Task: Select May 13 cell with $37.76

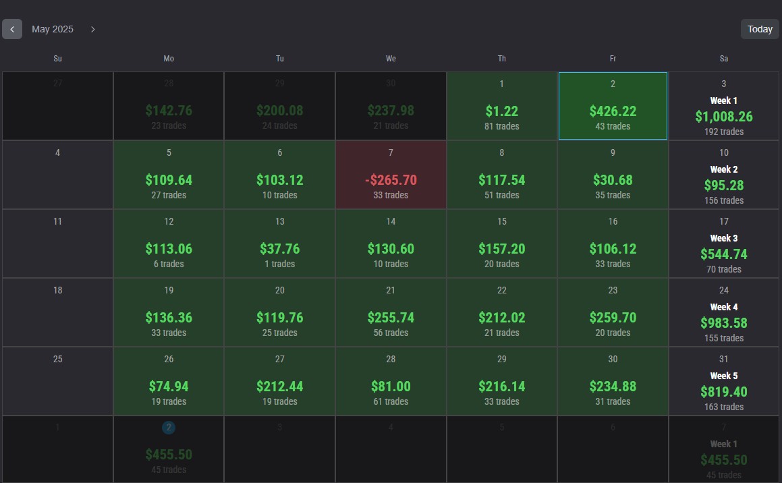Action: point(280,244)
